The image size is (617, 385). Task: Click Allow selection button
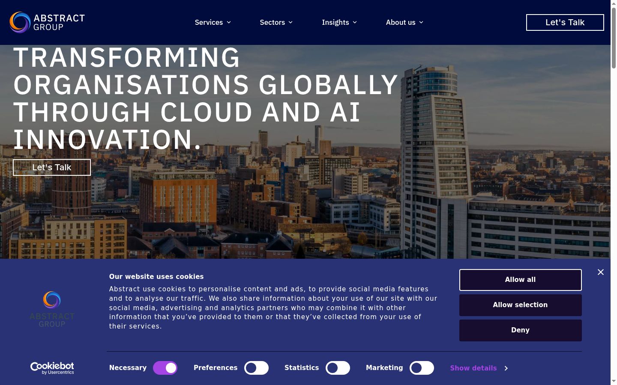pyautogui.click(x=520, y=305)
